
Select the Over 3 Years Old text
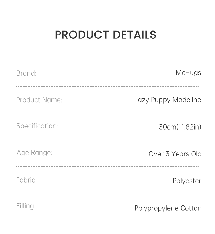click(175, 154)
